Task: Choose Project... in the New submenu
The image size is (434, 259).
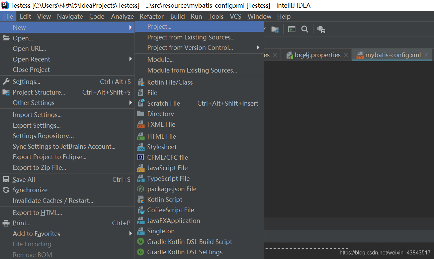Action: (199, 27)
